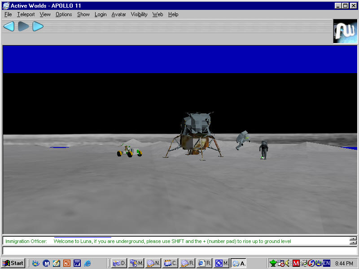Screen dimensions: 359x269
Task: Launch the pencil notepad quick launch icon
Action: (x=57, y=263)
